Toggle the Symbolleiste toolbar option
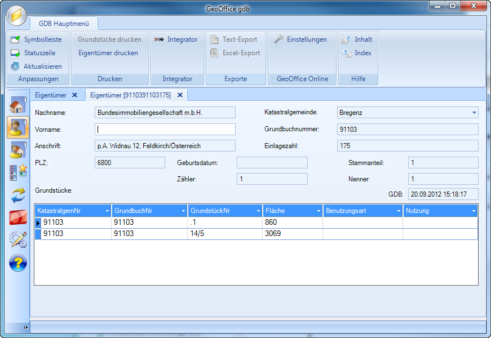 (37, 39)
